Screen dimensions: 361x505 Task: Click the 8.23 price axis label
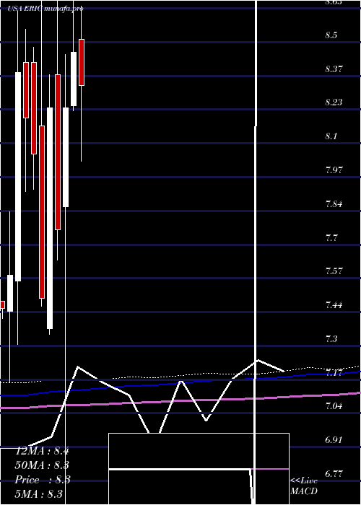[x=334, y=102]
